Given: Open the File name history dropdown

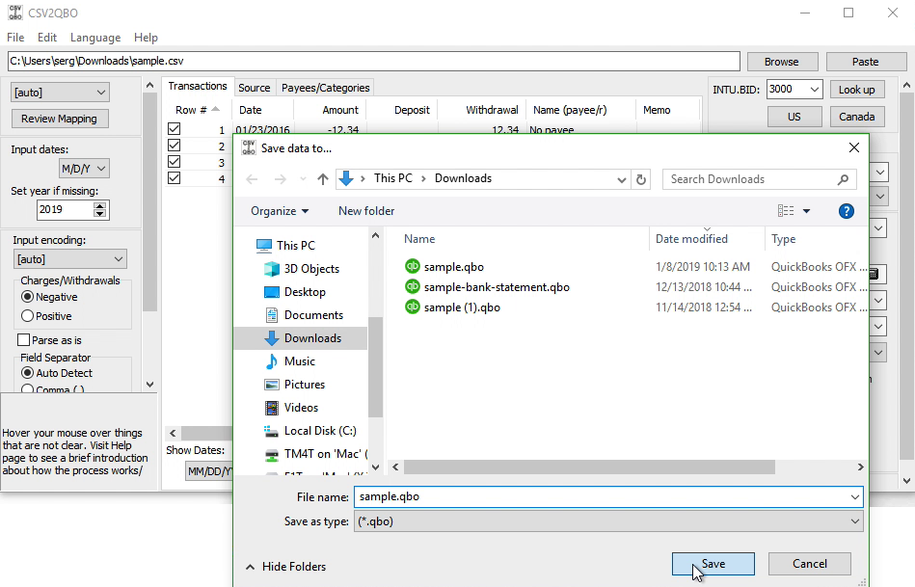Looking at the screenshot, I should tap(855, 497).
